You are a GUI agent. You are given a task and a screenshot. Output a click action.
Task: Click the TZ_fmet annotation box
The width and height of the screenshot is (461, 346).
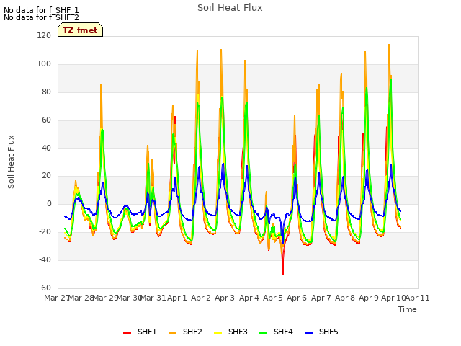click(x=80, y=30)
